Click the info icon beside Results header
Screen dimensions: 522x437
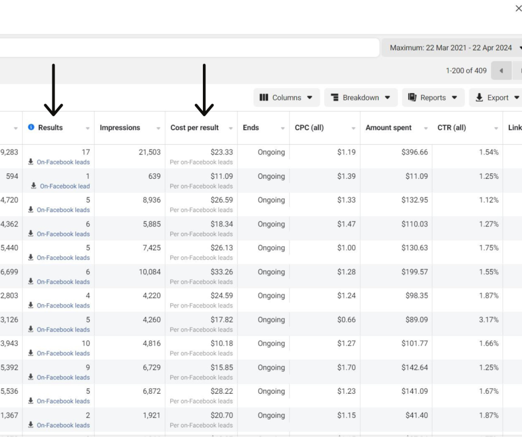pyautogui.click(x=31, y=127)
